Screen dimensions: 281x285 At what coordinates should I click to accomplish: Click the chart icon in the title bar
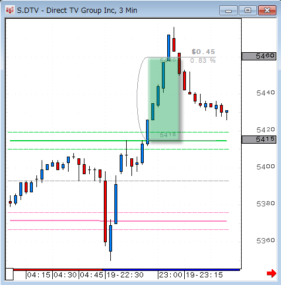pyautogui.click(x=10, y=10)
